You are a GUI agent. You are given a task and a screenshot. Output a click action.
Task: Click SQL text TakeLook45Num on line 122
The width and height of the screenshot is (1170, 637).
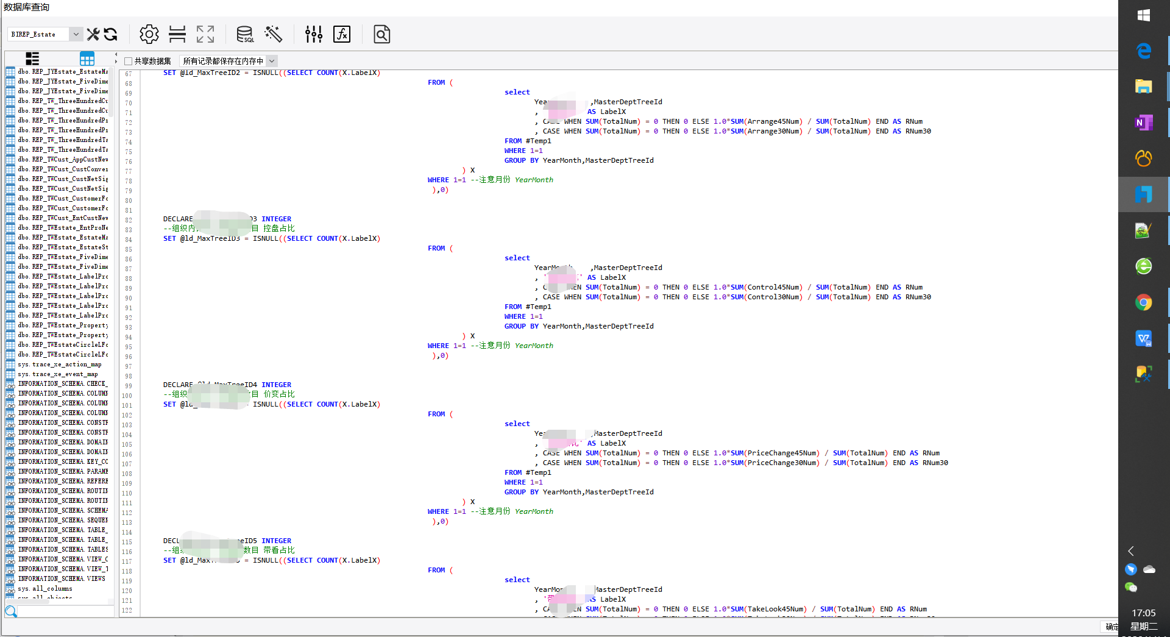click(776, 610)
